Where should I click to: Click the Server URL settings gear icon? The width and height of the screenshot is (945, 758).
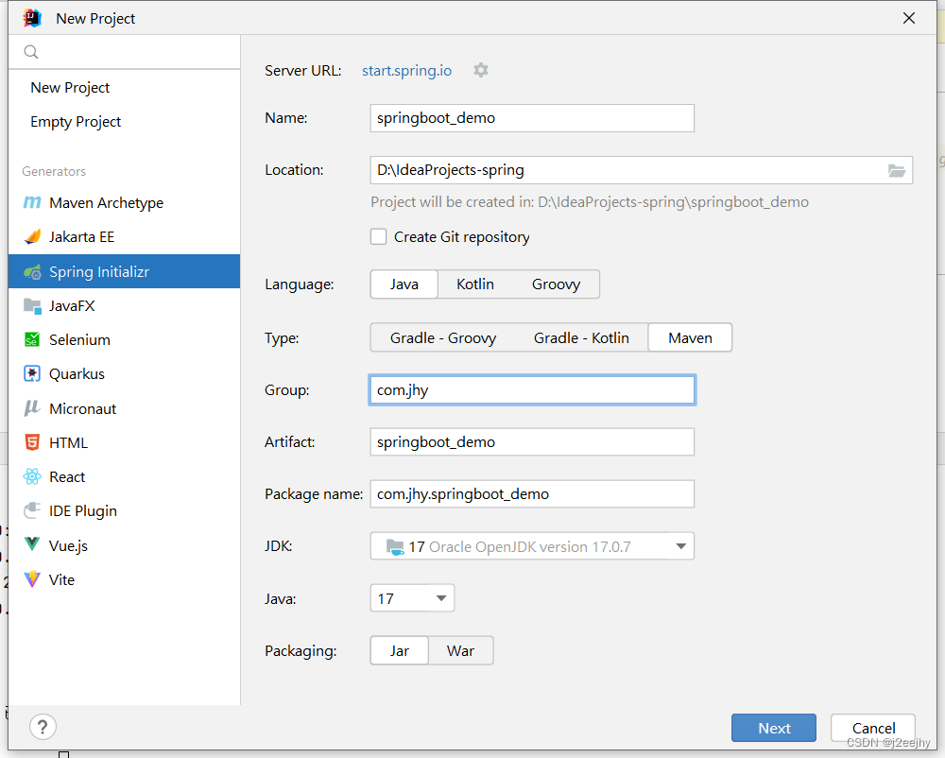(481, 70)
